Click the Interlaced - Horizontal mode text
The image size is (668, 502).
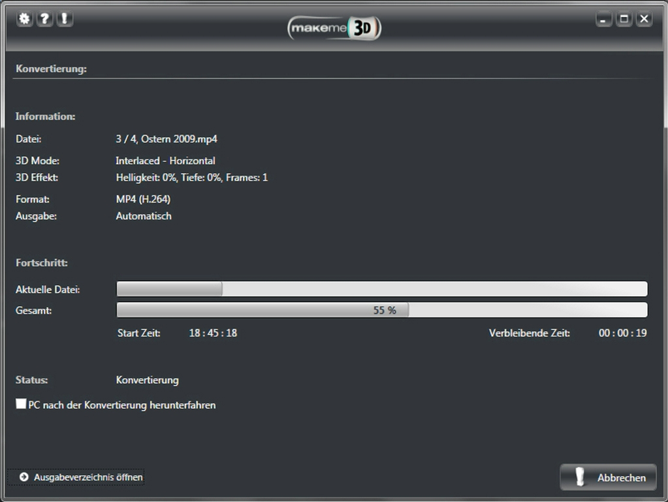pos(165,161)
